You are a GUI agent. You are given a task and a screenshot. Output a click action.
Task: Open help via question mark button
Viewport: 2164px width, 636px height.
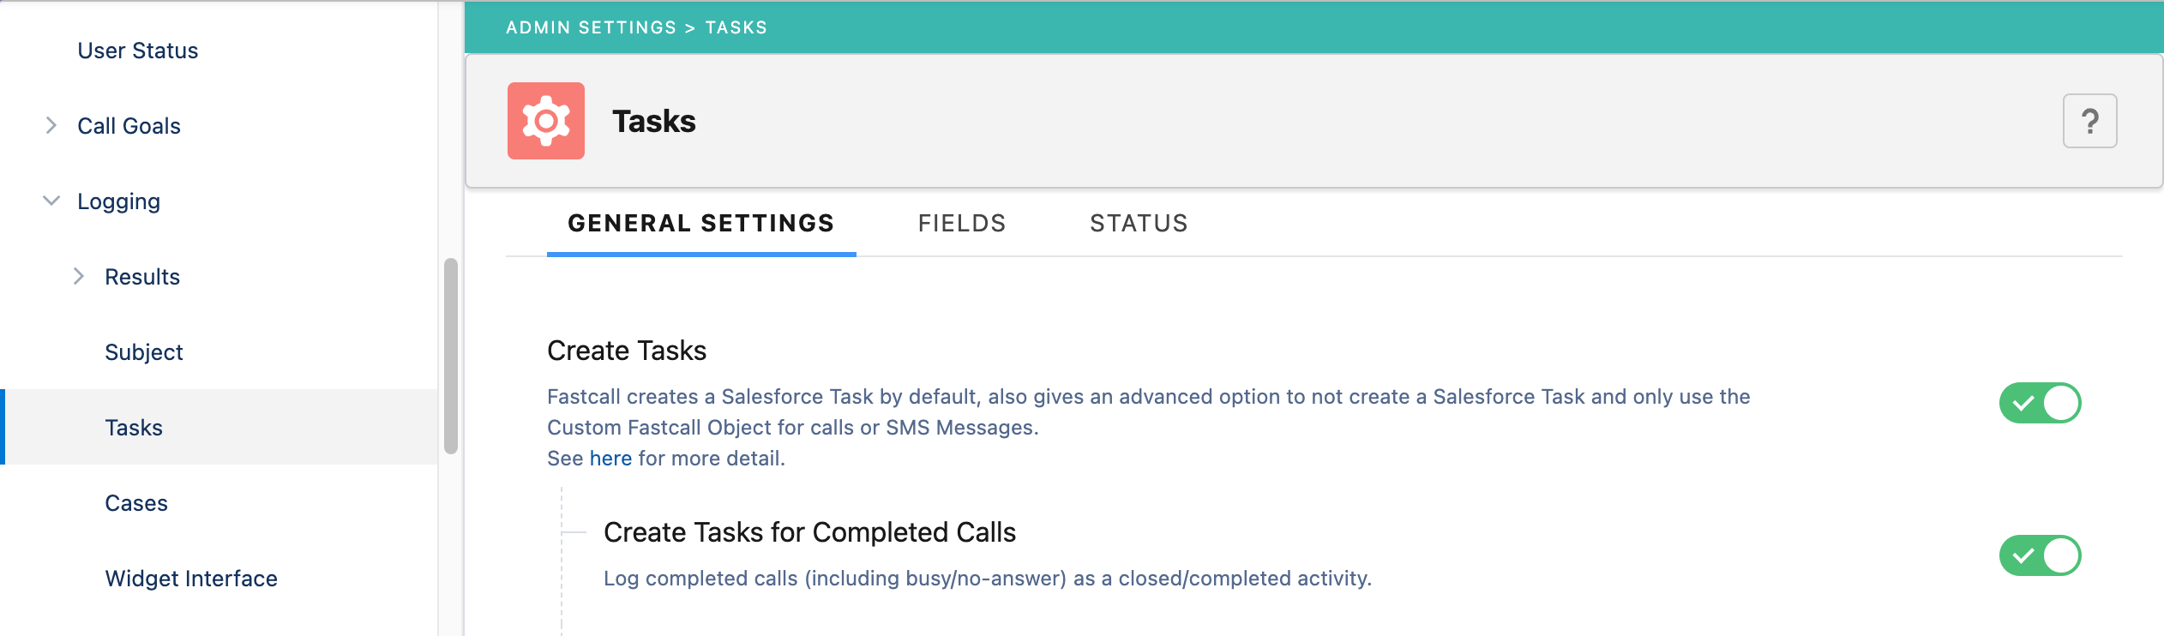2089,121
